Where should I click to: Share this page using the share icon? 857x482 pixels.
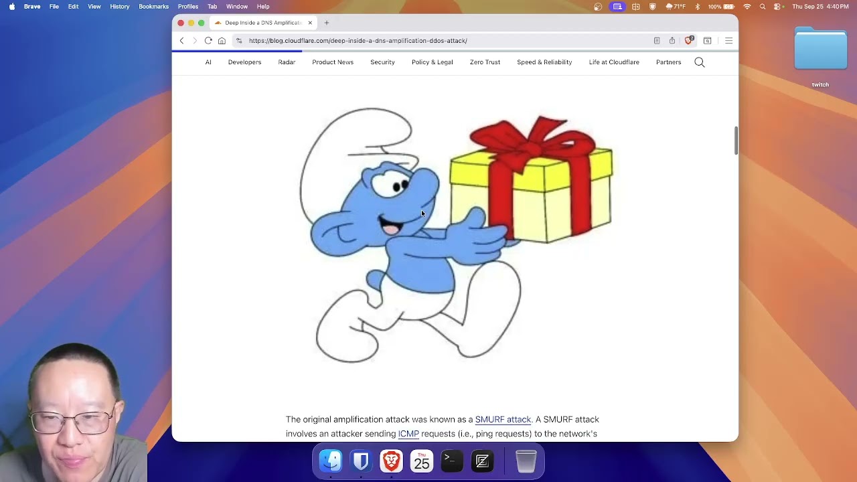tap(672, 41)
